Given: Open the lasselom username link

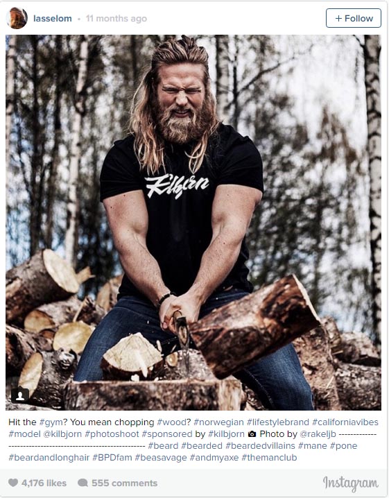Looking at the screenshot, I should (x=53, y=19).
